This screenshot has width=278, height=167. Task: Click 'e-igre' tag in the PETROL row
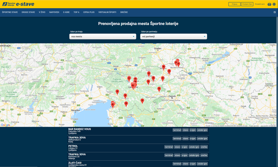[184, 147]
